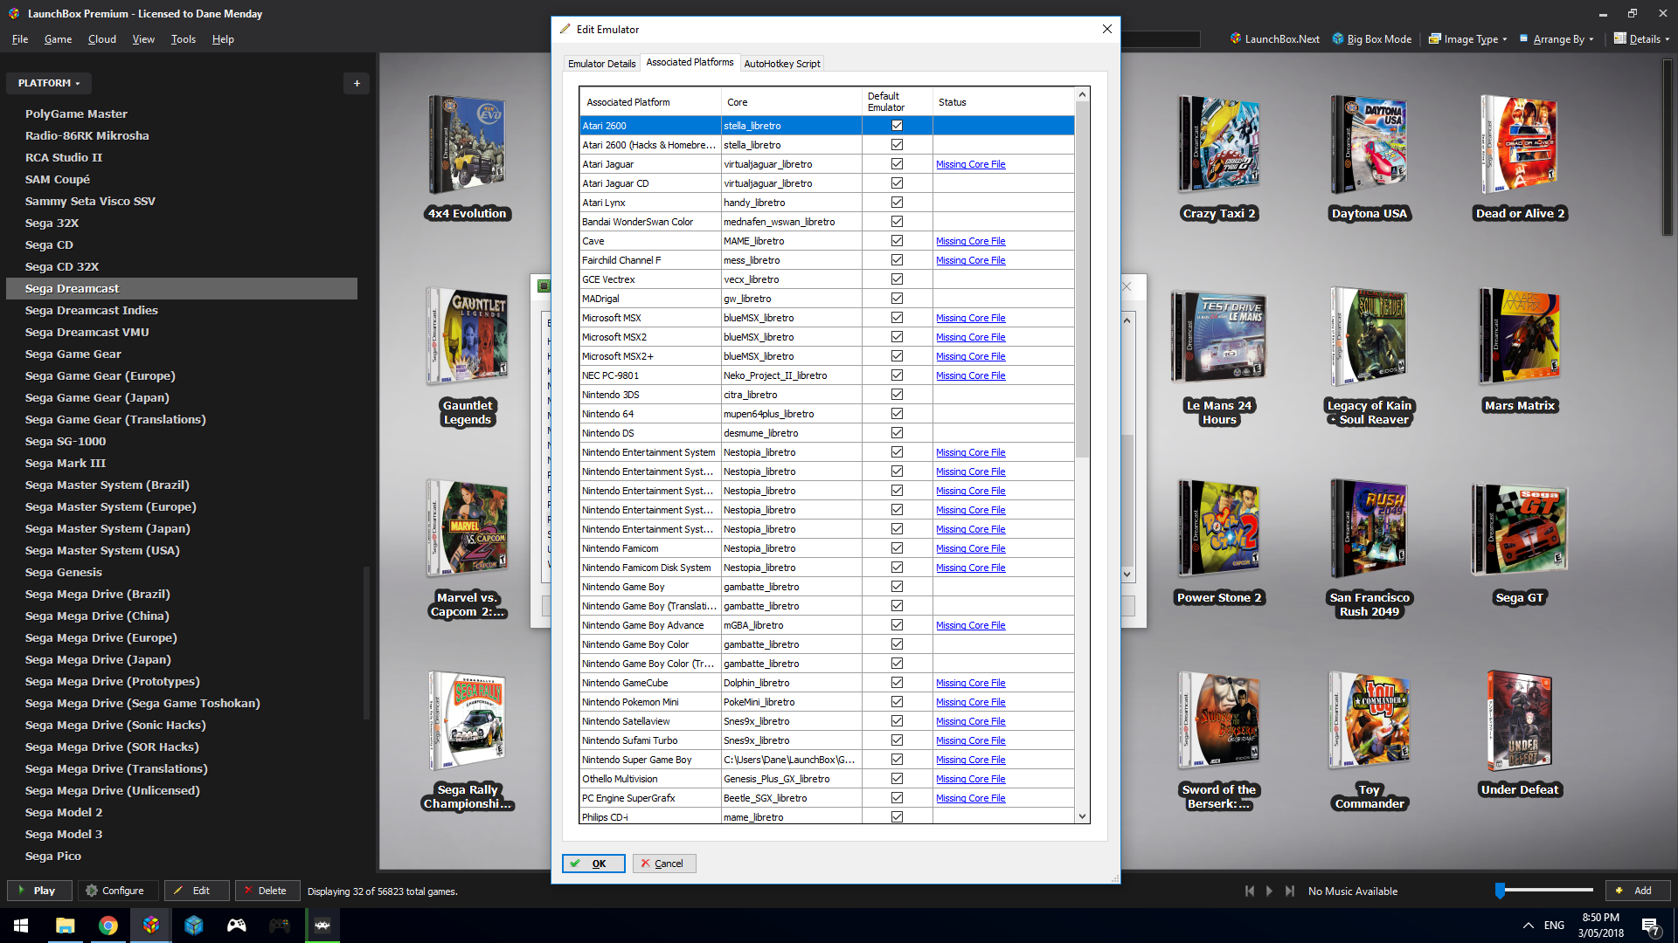Click Missing Core File link for NEC PC-9801
Image resolution: width=1678 pixels, height=943 pixels.
(970, 375)
